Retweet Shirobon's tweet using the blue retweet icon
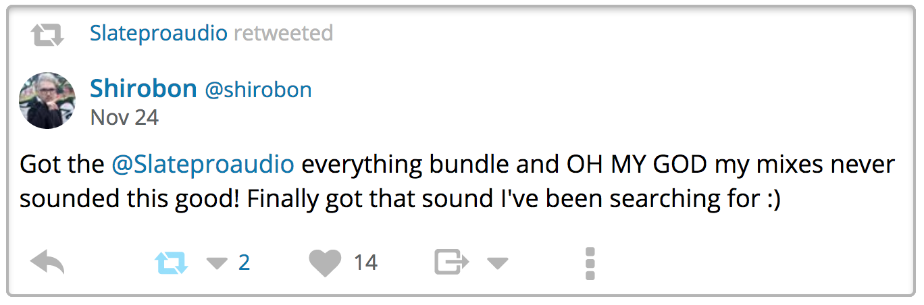924x305 pixels. coord(172,262)
